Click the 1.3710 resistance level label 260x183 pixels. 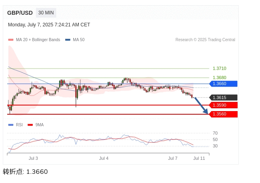coord(219,68)
